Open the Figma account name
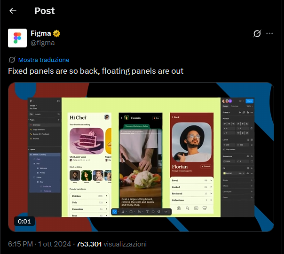Image resolution: width=284 pixels, height=254 pixels. (x=40, y=33)
